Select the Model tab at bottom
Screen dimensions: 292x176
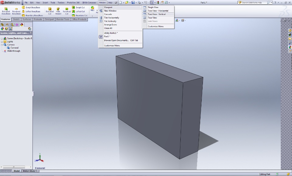point(16,171)
